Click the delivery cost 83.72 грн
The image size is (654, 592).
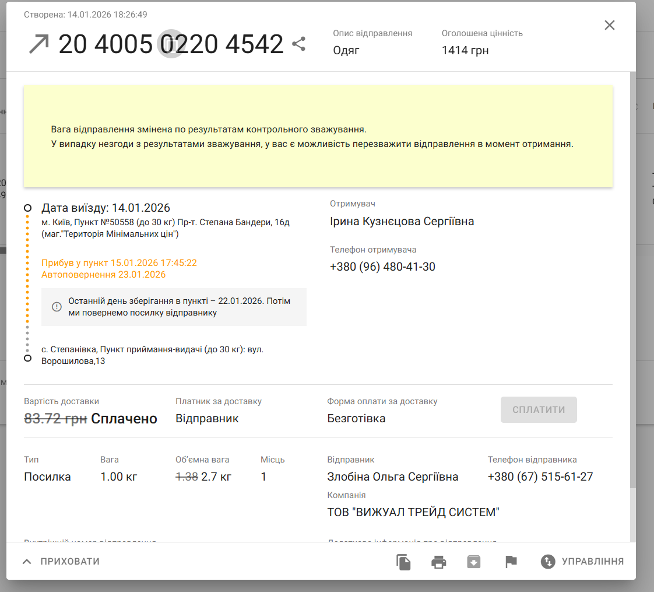(x=55, y=418)
